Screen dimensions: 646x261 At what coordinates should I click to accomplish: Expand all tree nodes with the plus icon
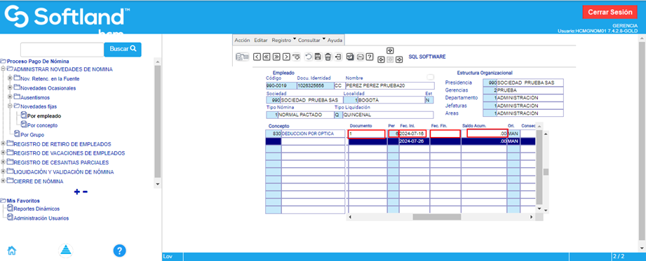tap(76, 192)
